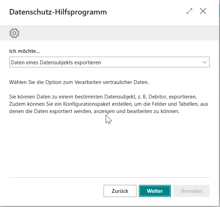Click the gear settings icon
This screenshot has width=220, height=207.
click(x=14, y=33)
